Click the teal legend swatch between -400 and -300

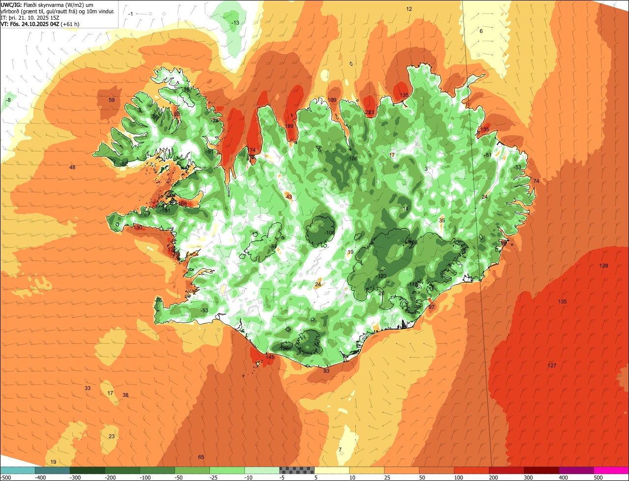[53, 470]
